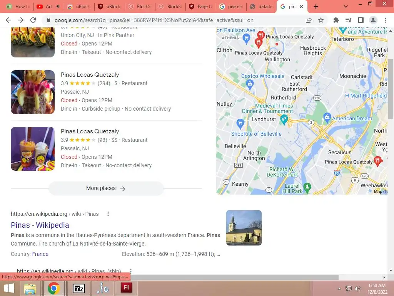Close the active Google pinas tab

click(x=301, y=7)
